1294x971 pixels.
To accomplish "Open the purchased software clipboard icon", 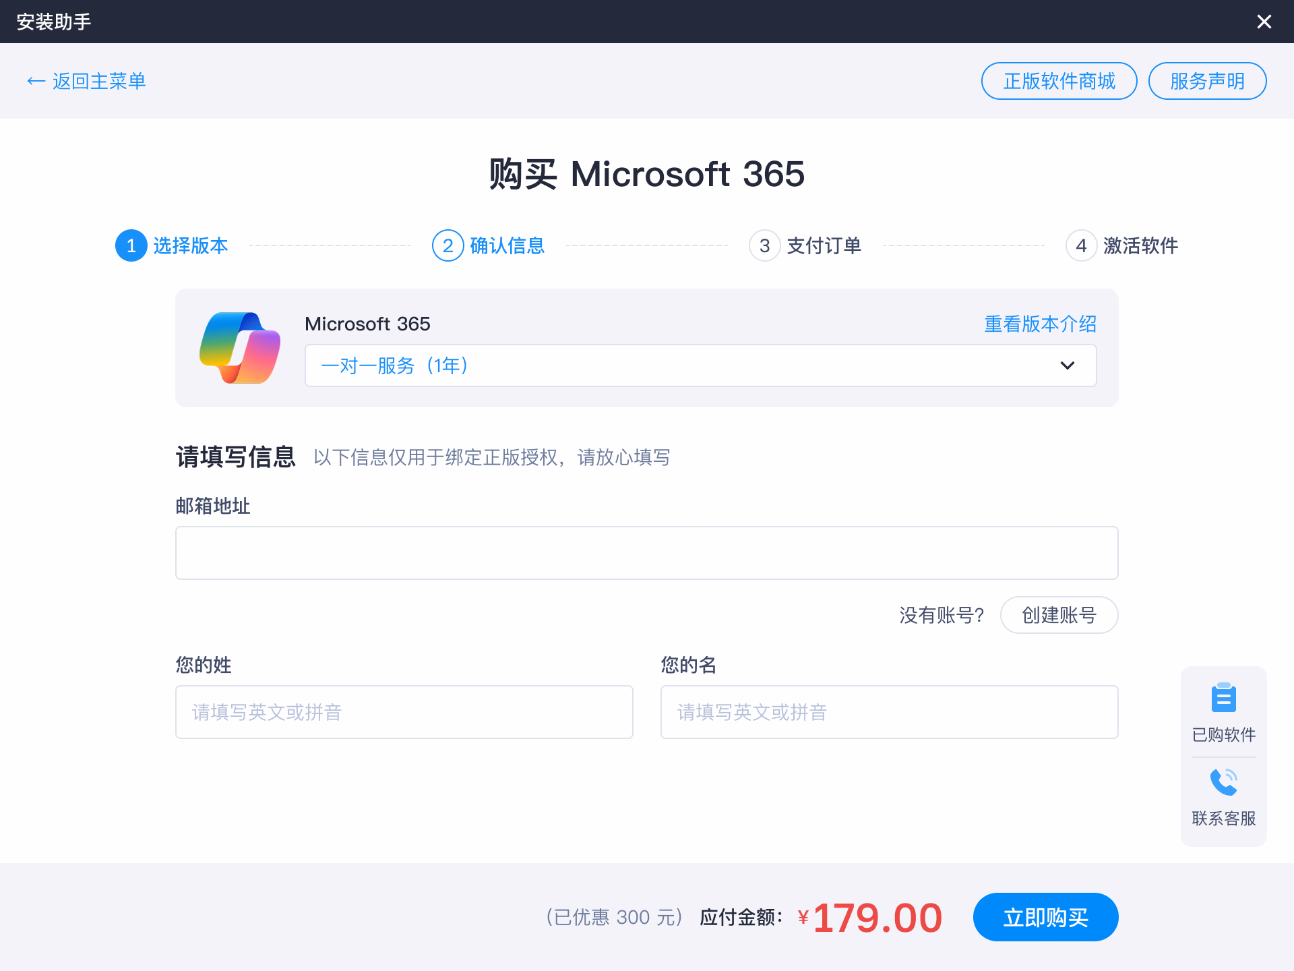I will [1223, 698].
